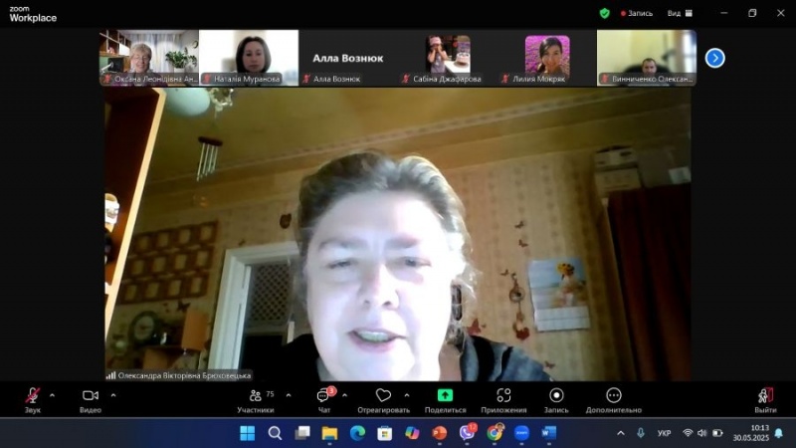
Task: Show next participants with the blue arrow
Action: tap(714, 58)
